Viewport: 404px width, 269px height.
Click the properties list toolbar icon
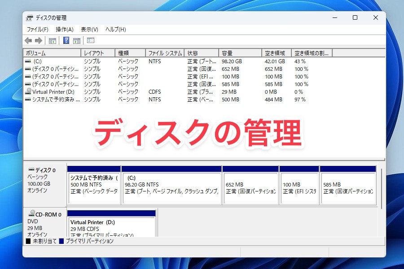pyautogui.click(x=91, y=40)
